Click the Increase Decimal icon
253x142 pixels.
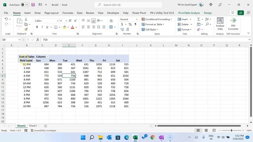pos(122,29)
